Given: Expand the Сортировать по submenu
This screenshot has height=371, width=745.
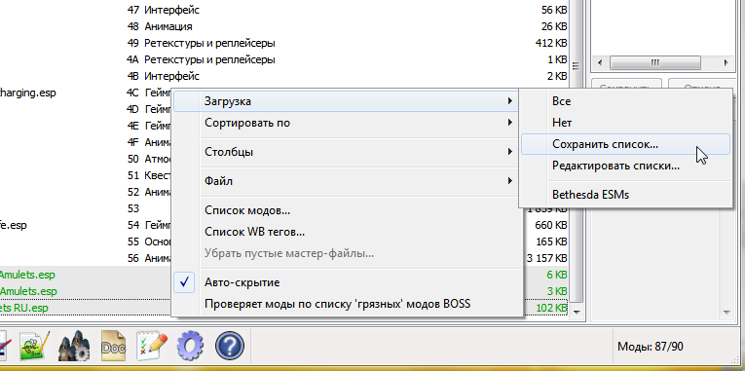Looking at the screenshot, I should 347,123.
